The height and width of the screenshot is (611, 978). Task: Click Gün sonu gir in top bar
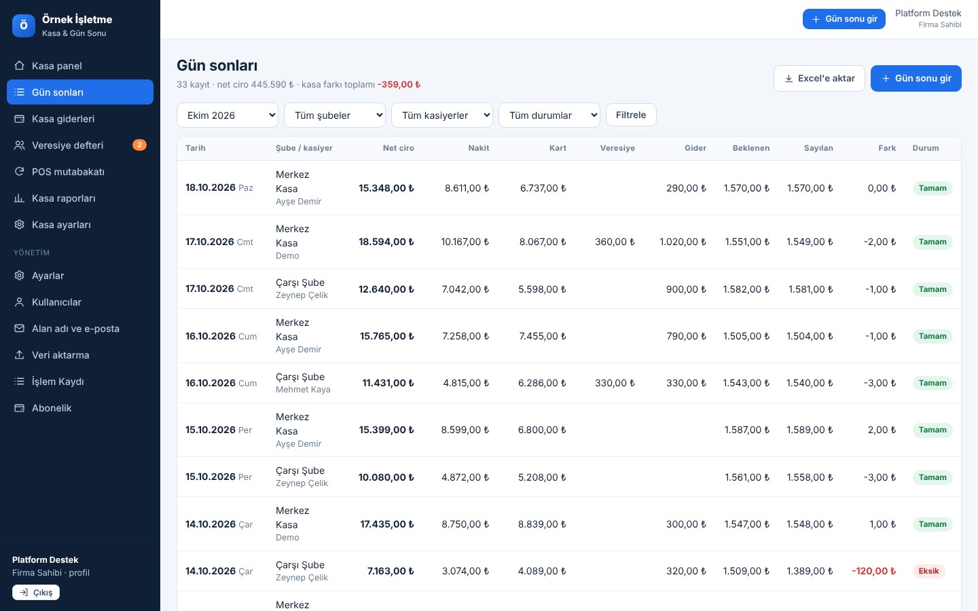pos(844,19)
